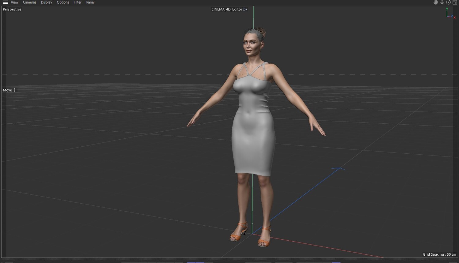Open the Panel menu

90,2
